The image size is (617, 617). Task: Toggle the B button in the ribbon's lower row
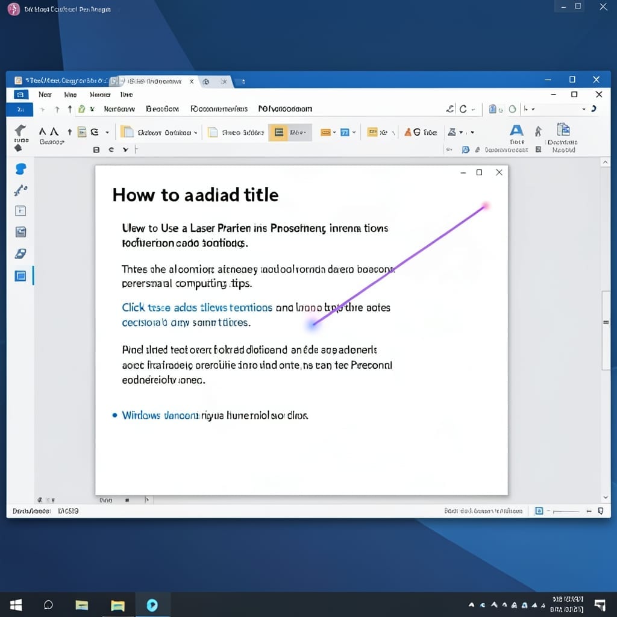pyautogui.click(x=96, y=149)
